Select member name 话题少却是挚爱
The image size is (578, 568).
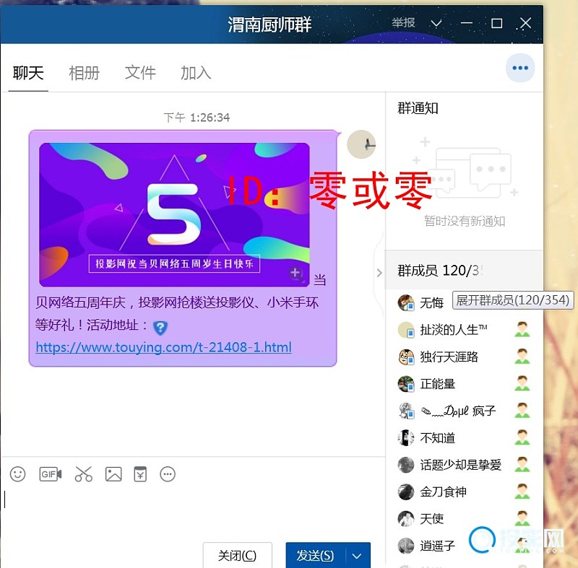pyautogui.click(x=461, y=465)
